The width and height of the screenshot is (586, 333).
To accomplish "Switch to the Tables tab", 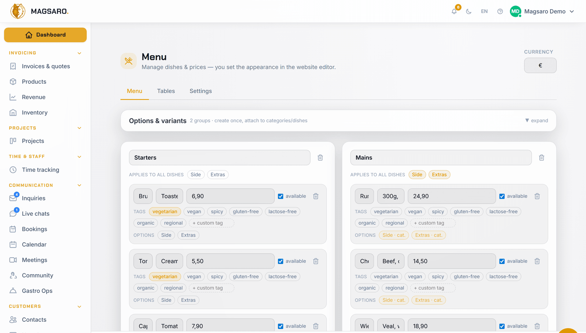I will pos(166,91).
